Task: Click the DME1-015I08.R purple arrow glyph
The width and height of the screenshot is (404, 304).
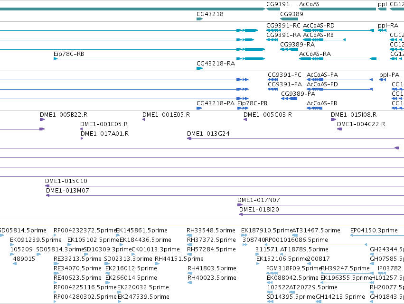Action: coord(333,120)
